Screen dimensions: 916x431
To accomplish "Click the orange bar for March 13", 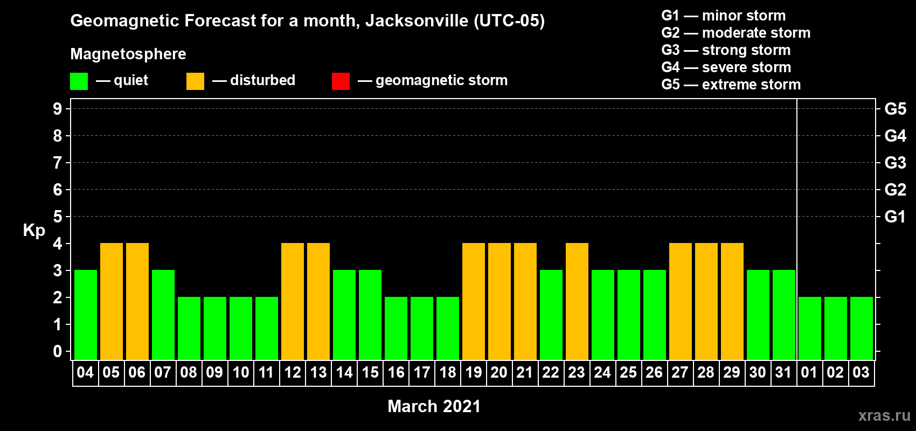I will (318, 301).
